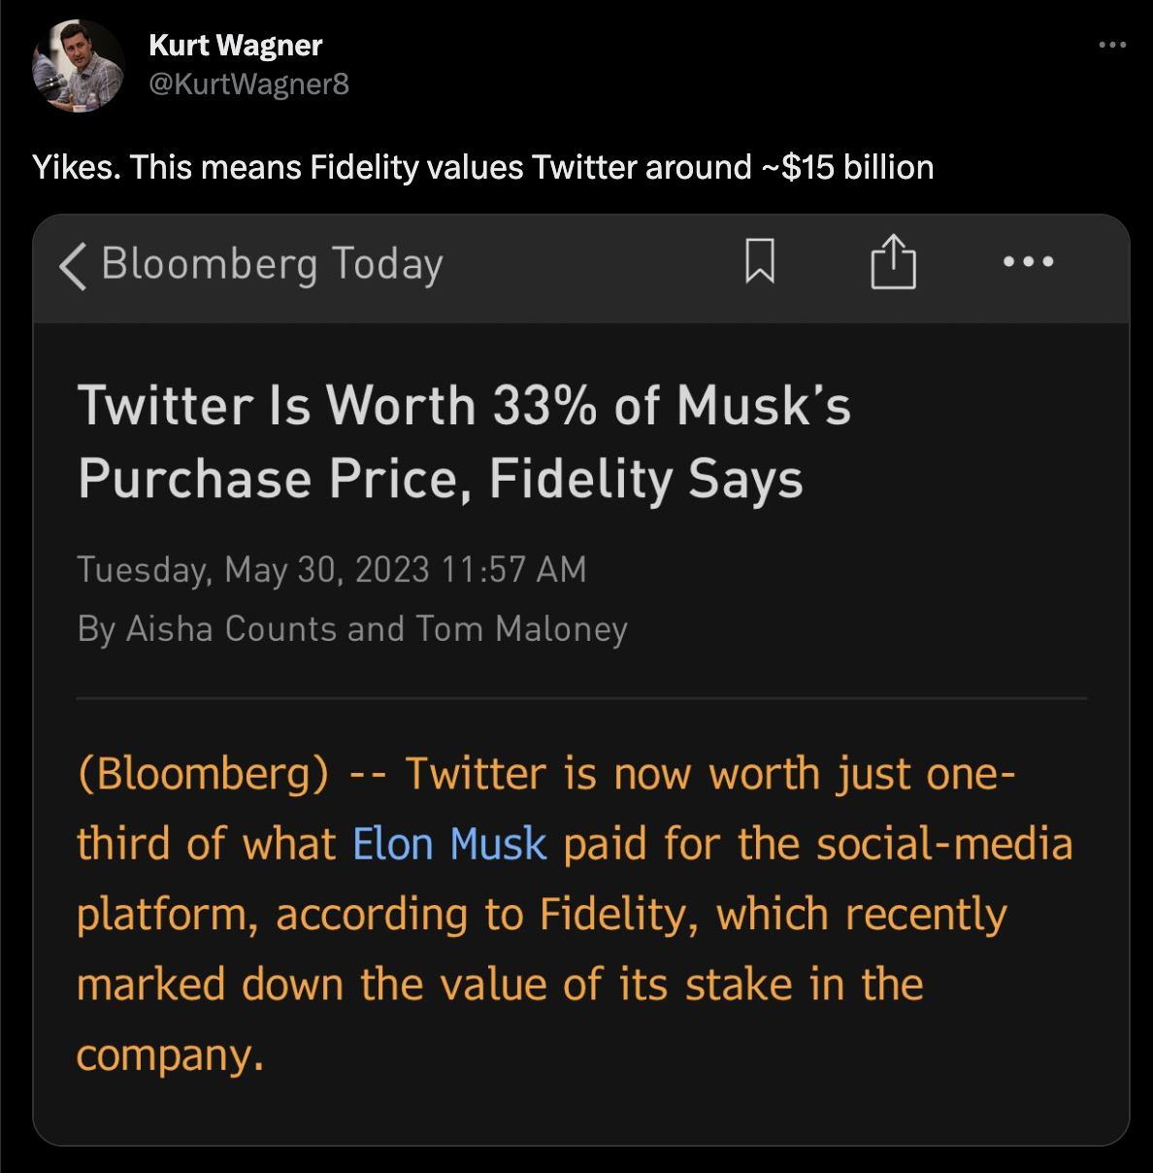Open article's three-dot options menu
This screenshot has width=1153, height=1173.
pos(1029,261)
